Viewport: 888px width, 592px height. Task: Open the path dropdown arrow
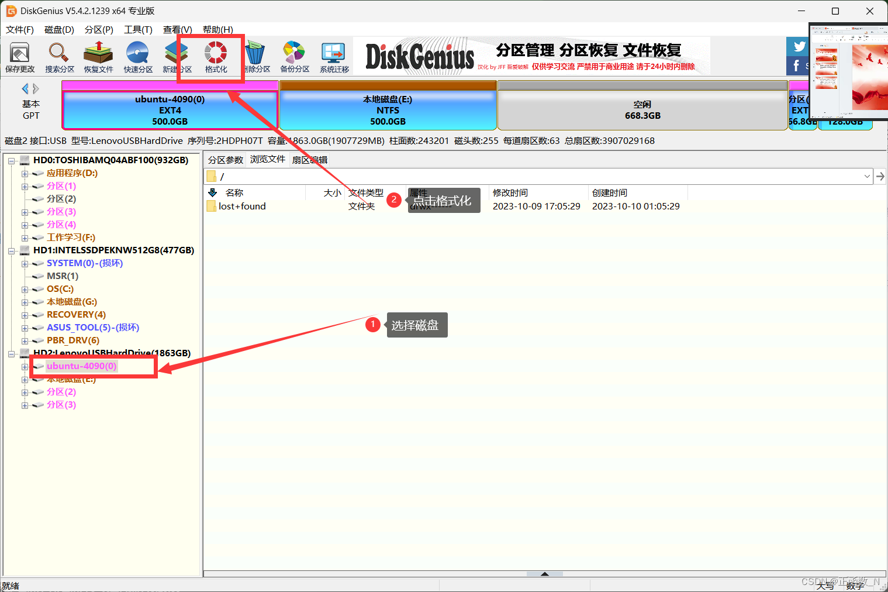867,176
